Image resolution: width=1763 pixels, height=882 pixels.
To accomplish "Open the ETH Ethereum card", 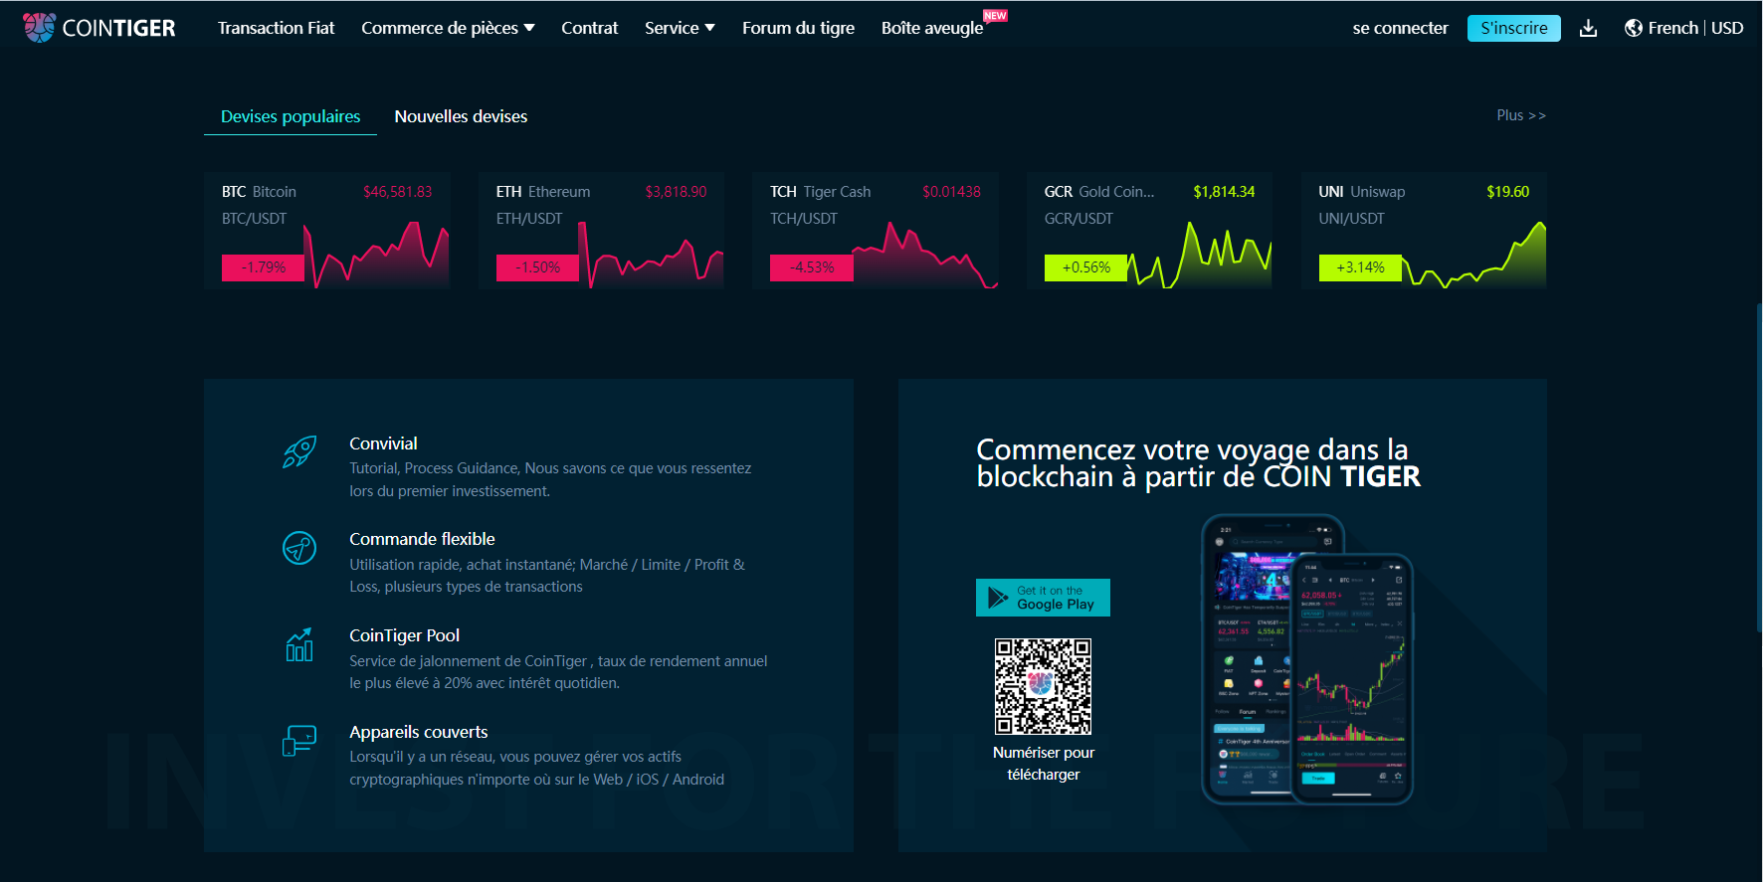I will coord(601,231).
